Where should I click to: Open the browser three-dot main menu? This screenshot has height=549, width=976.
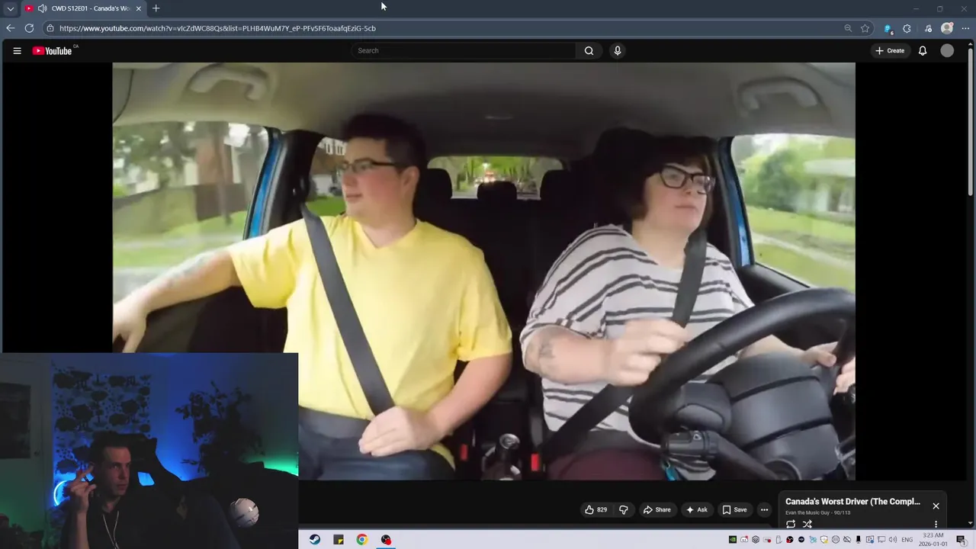tap(965, 28)
